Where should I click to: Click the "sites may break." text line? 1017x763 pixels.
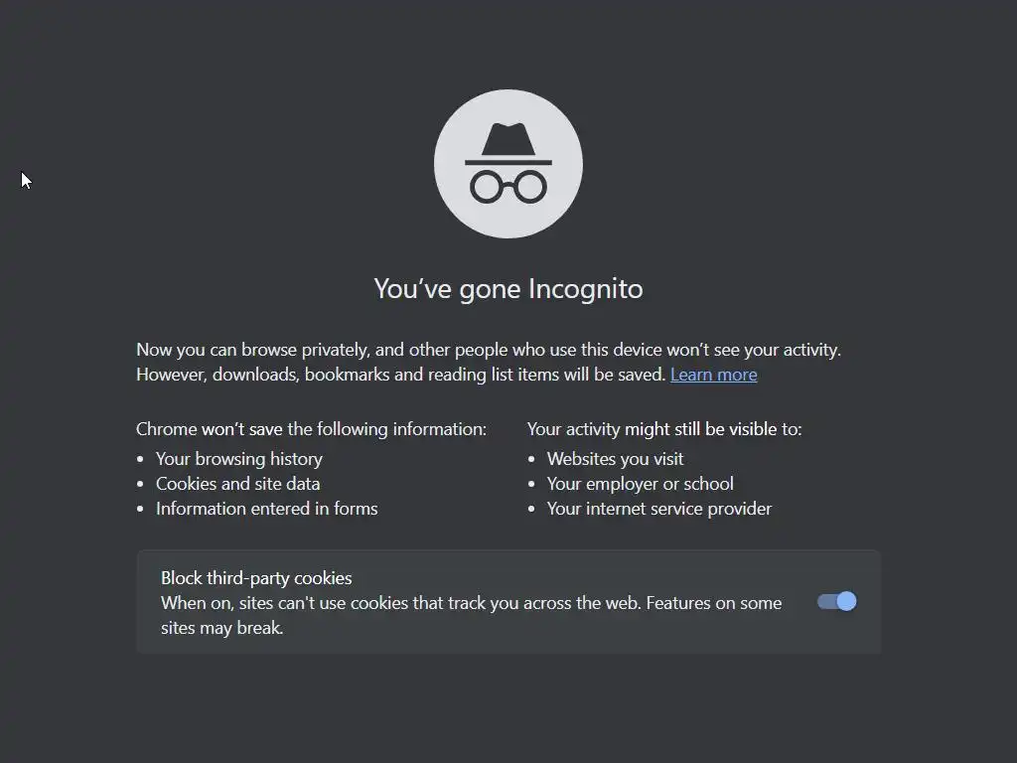(x=221, y=628)
